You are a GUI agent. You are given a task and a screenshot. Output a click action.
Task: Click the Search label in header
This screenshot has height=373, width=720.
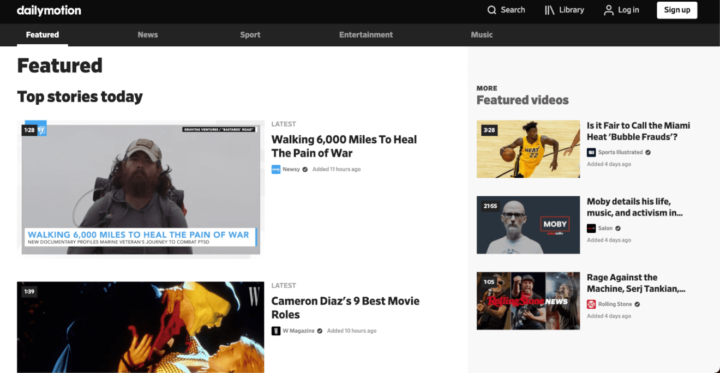pos(513,10)
